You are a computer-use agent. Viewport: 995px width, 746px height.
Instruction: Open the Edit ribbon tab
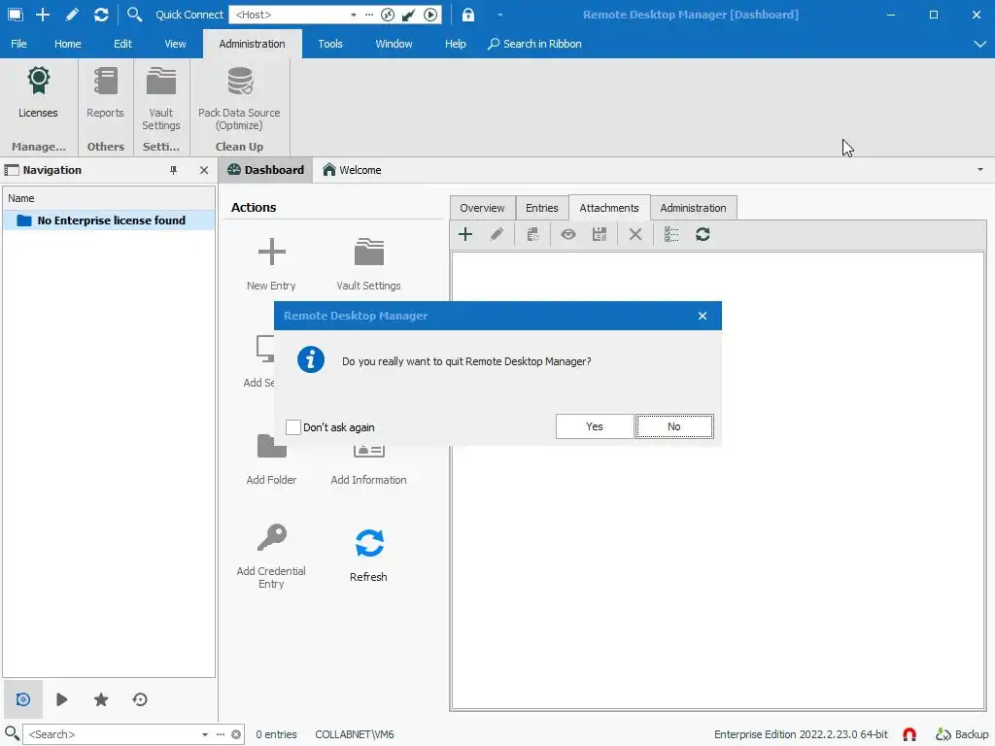point(122,44)
